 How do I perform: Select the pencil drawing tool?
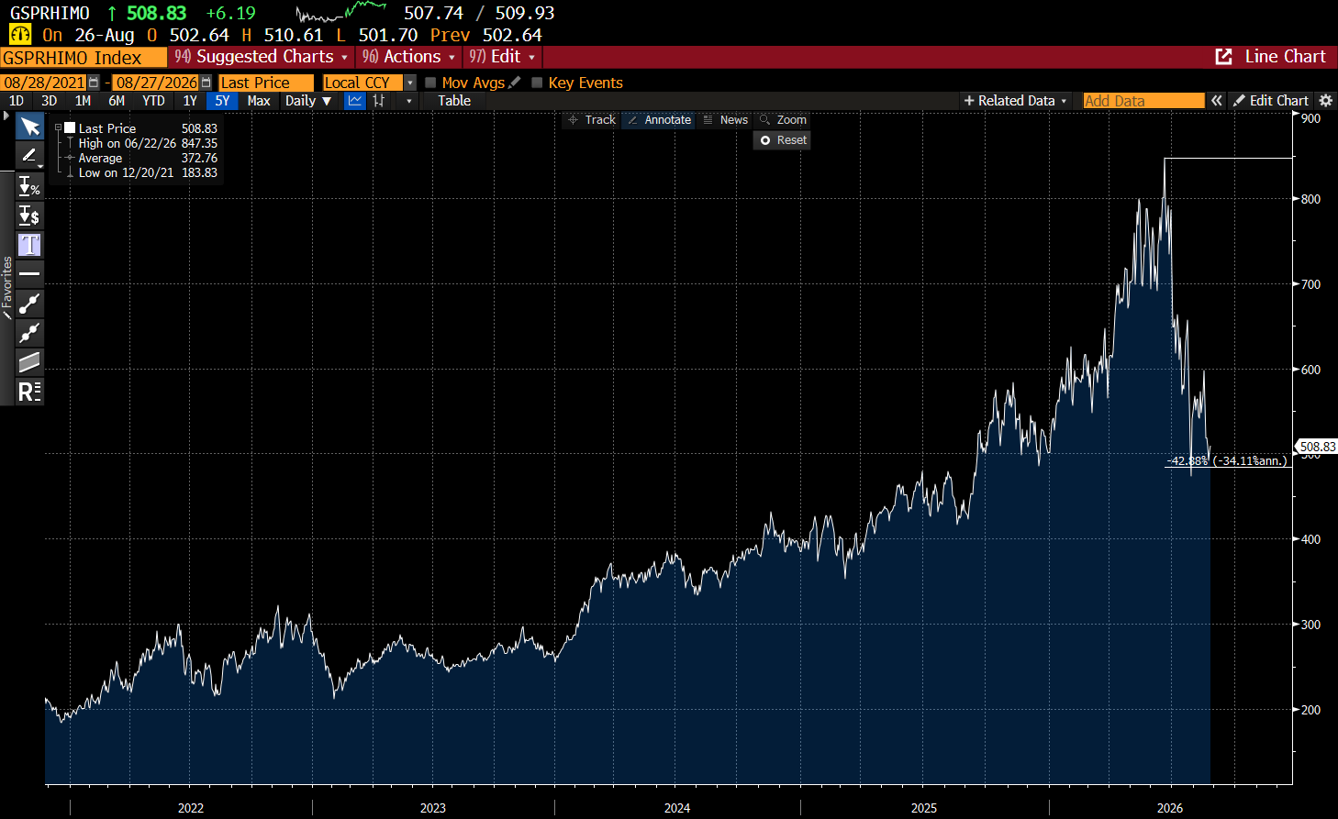click(x=28, y=155)
